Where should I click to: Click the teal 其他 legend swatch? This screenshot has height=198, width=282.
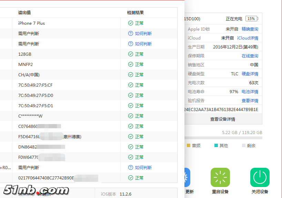point(216,145)
